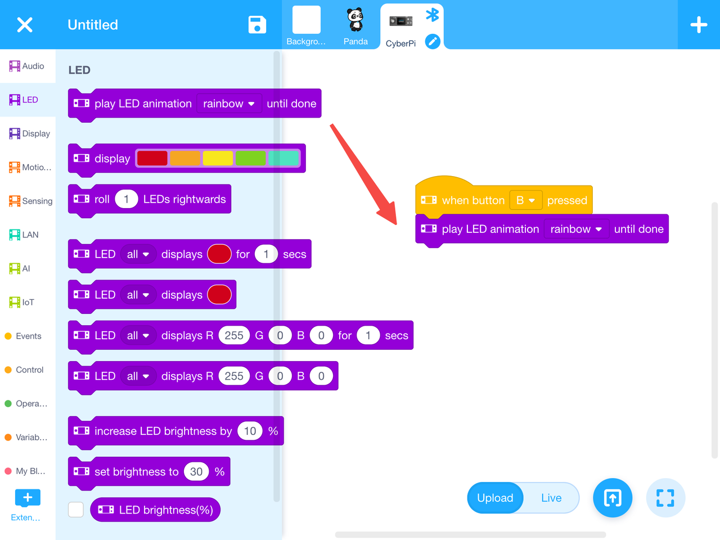Click the set brightness to 30 value field

point(196,471)
